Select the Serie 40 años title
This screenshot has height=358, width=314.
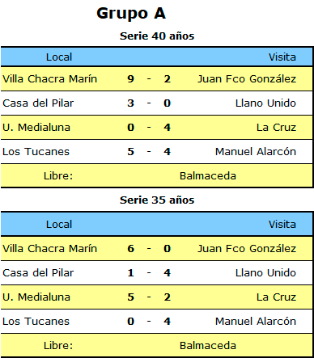[157, 36]
